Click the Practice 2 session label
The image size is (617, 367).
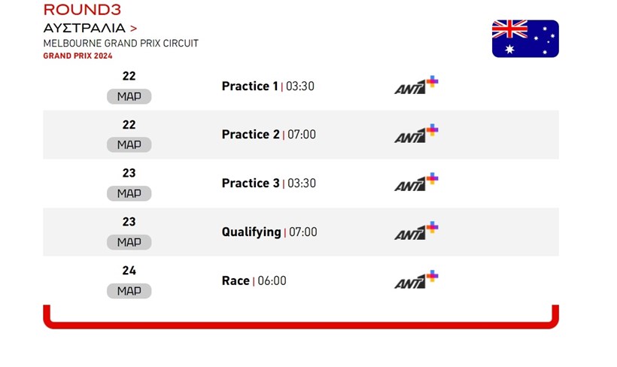(251, 135)
